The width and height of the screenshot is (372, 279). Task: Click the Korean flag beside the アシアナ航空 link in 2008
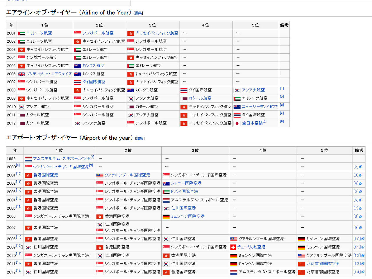pyautogui.click(x=237, y=90)
